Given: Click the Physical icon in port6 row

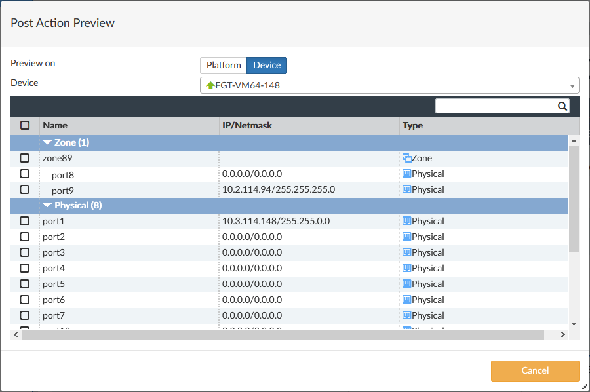Looking at the screenshot, I should pos(406,300).
